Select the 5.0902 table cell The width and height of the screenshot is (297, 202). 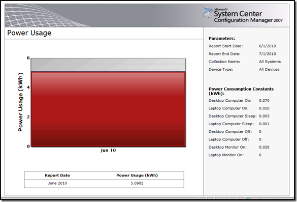coord(137,183)
